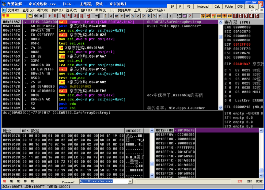The width and height of the screenshot is (265, 190).
Task: Click the CMD button
Action: tap(240, 6)
